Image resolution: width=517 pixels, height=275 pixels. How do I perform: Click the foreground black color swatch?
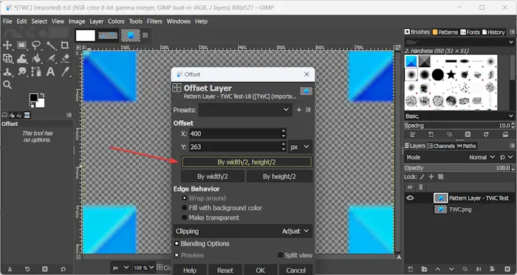pyautogui.click(x=33, y=97)
